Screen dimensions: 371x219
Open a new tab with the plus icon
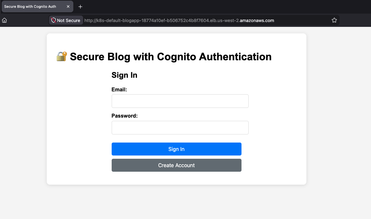(x=80, y=6)
